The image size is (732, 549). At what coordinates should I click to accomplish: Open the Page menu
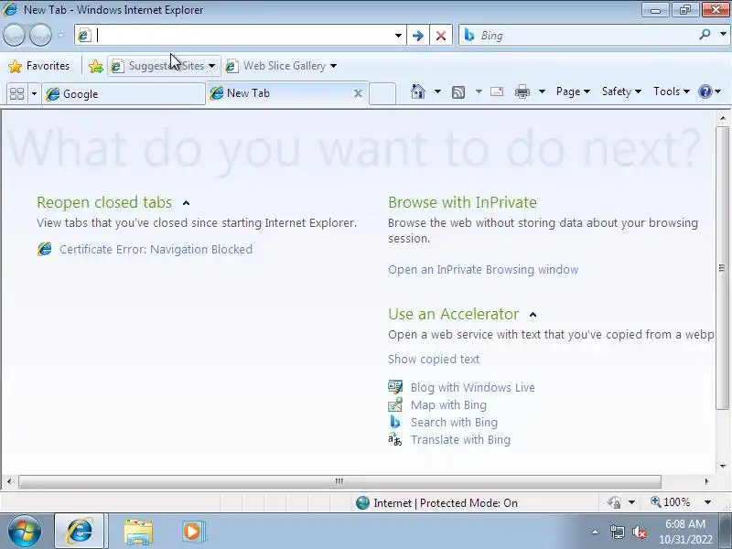[573, 91]
